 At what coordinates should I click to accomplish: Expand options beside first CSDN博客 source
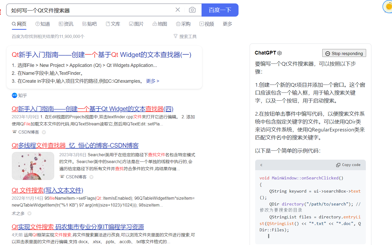tap(44, 132)
